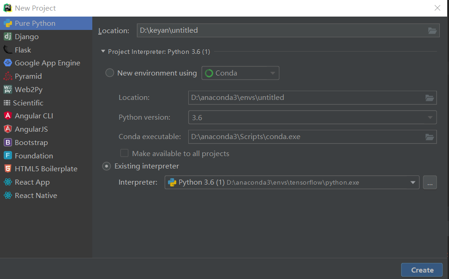Click the Flask icon in the sidebar
This screenshot has width=449, height=279.
click(x=7, y=50)
